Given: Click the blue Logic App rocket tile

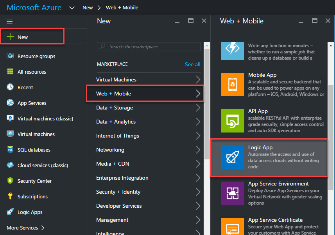Looking at the screenshot, I should [x=233, y=157].
